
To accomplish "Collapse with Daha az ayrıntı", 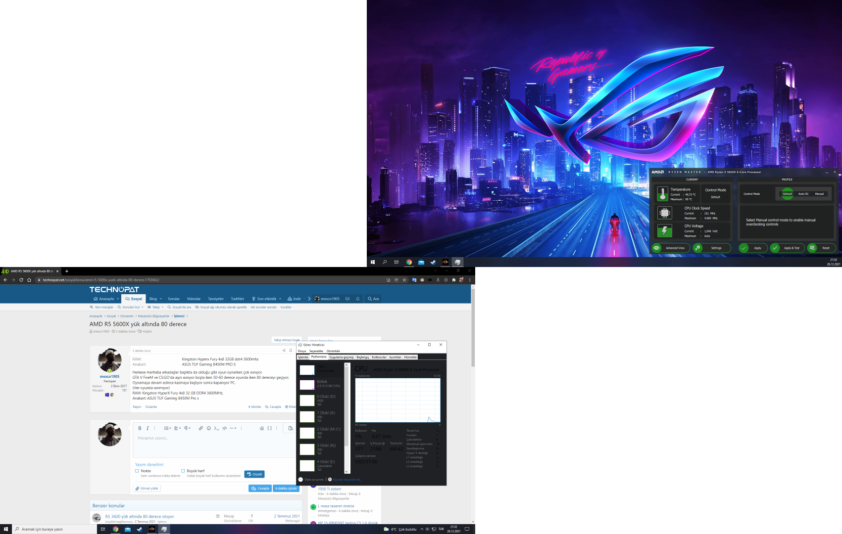I will pos(311,480).
